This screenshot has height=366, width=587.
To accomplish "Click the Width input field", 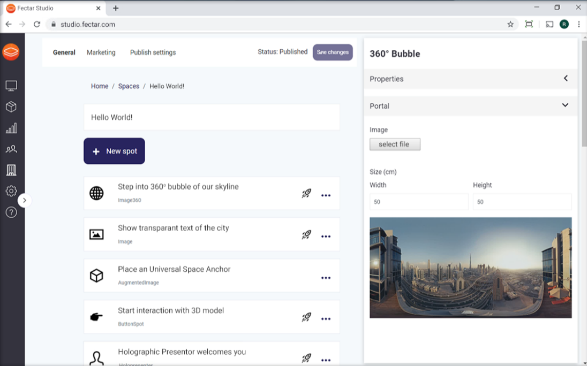I will click(x=419, y=202).
